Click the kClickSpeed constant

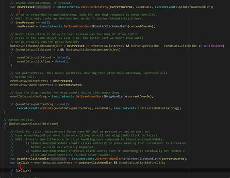click(213, 46)
